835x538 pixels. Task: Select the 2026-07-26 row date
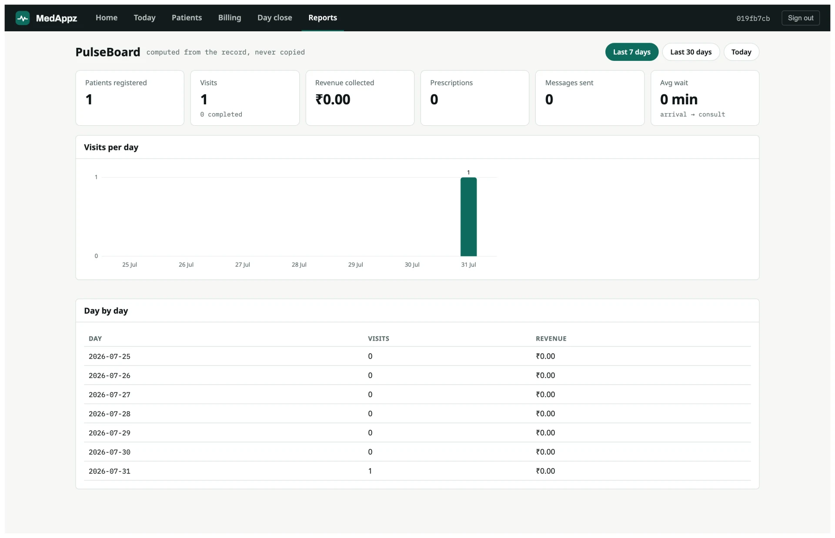[110, 375]
